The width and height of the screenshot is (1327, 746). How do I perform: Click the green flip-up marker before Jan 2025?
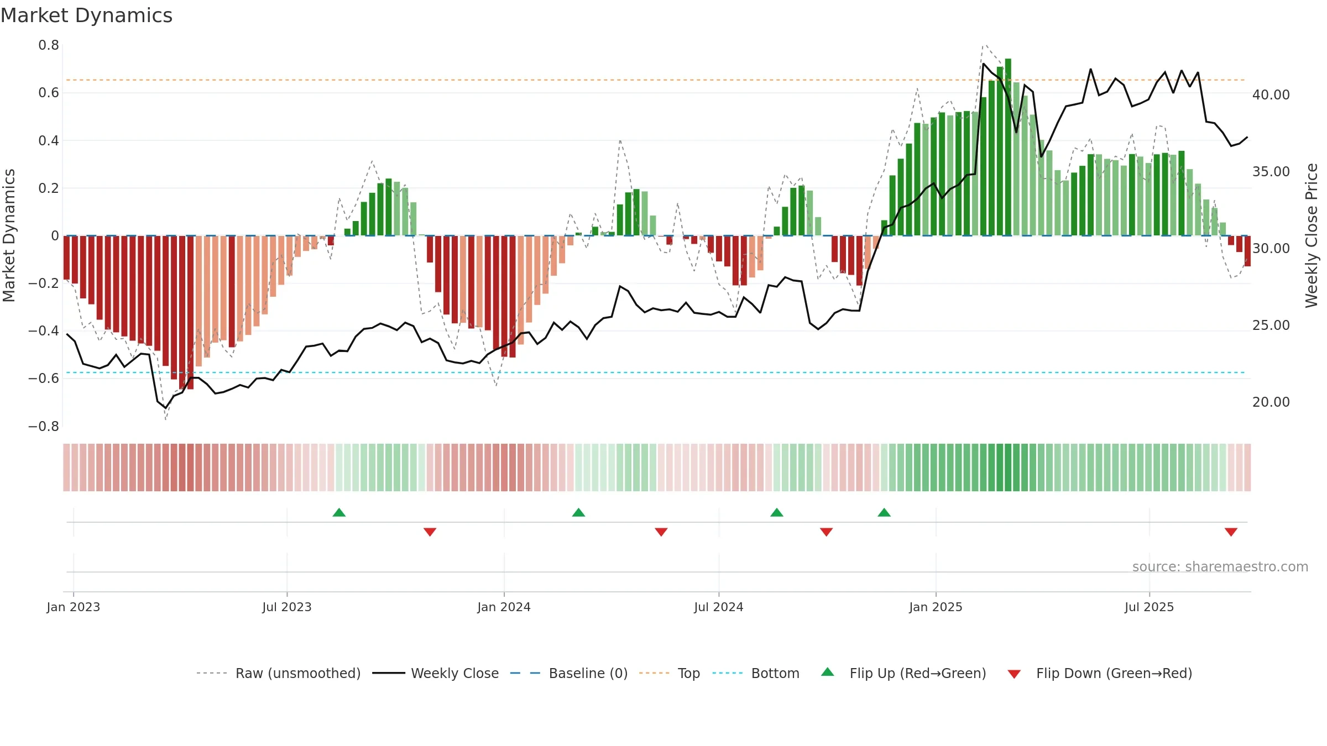point(884,512)
